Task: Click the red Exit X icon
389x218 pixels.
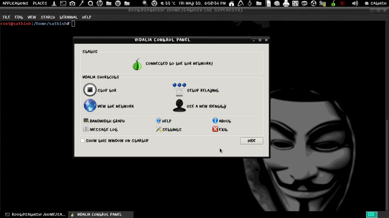Action: (215, 129)
